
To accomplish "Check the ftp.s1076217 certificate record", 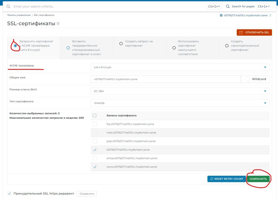I will pos(95,124).
